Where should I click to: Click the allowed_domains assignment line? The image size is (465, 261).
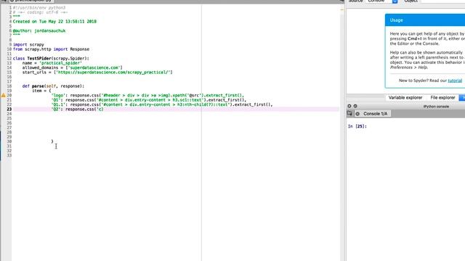click(73, 67)
